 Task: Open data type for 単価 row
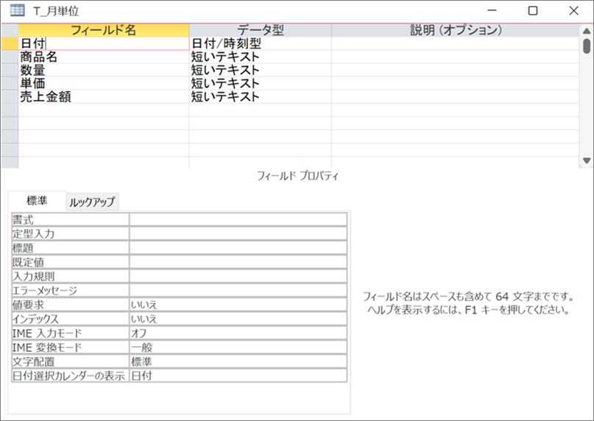click(261, 83)
